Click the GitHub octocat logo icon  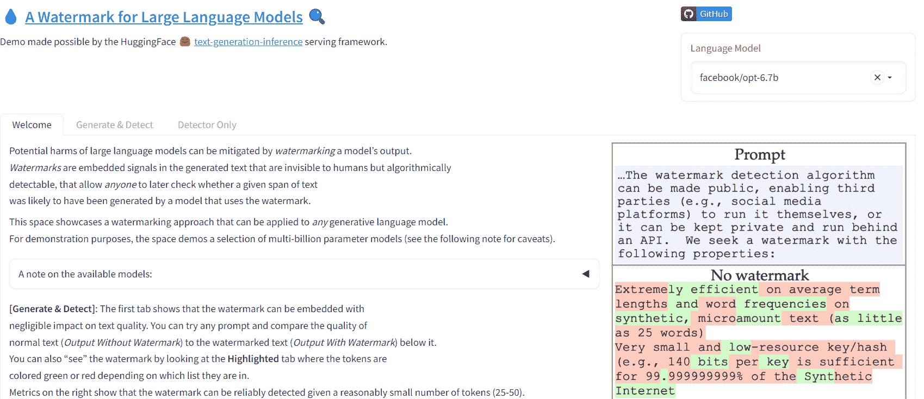click(689, 14)
